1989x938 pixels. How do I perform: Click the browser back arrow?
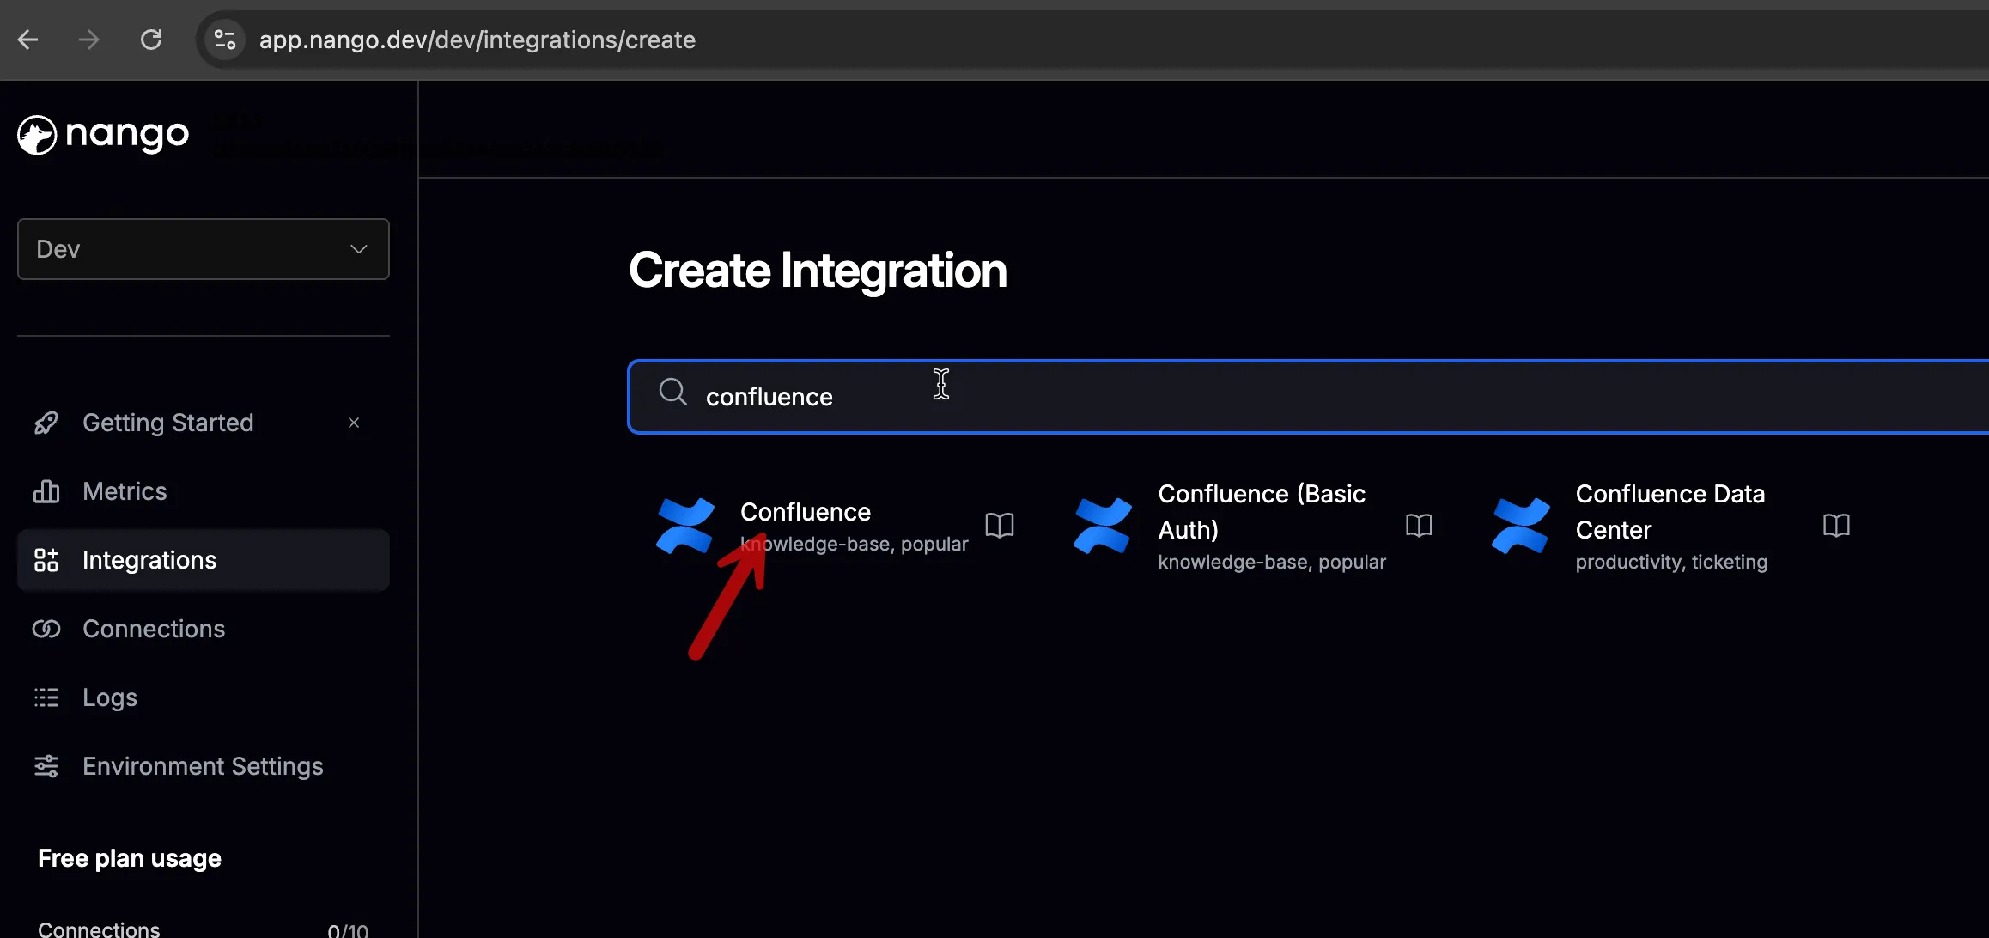pos(28,40)
